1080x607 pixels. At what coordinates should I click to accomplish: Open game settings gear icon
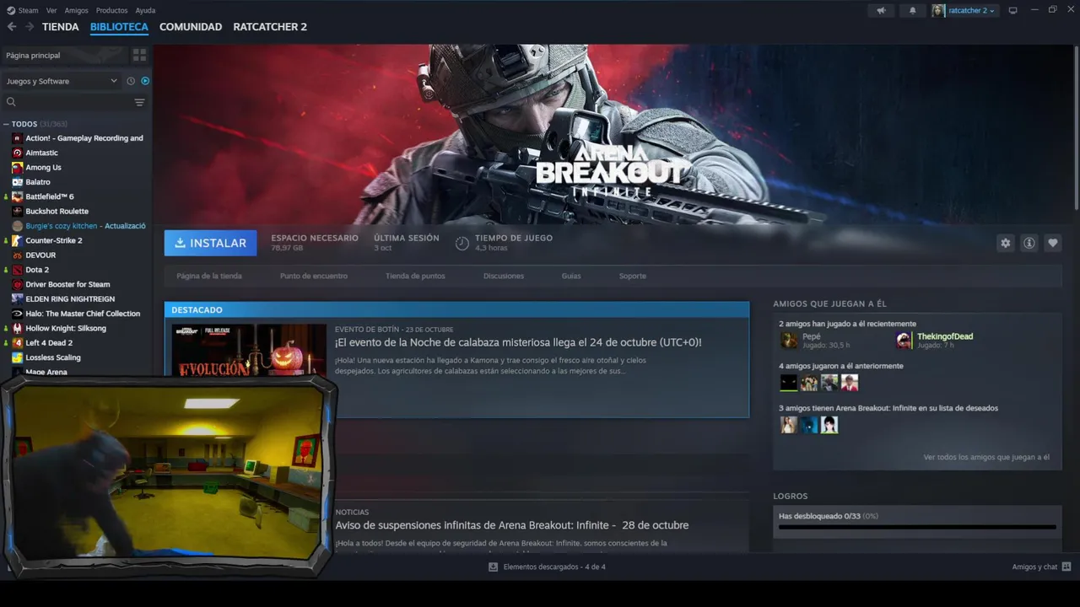click(1005, 243)
